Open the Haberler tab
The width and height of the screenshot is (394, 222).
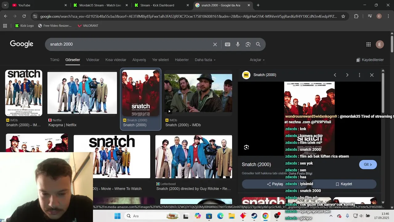point(182,60)
